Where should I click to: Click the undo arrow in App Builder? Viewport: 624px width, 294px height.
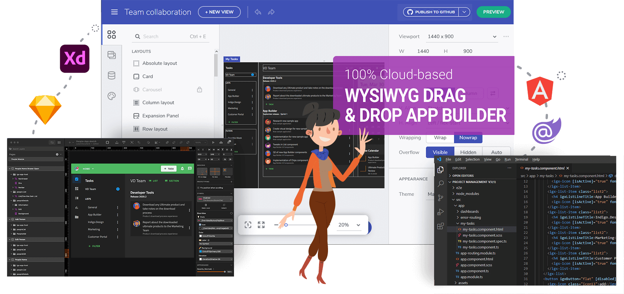coord(258,12)
